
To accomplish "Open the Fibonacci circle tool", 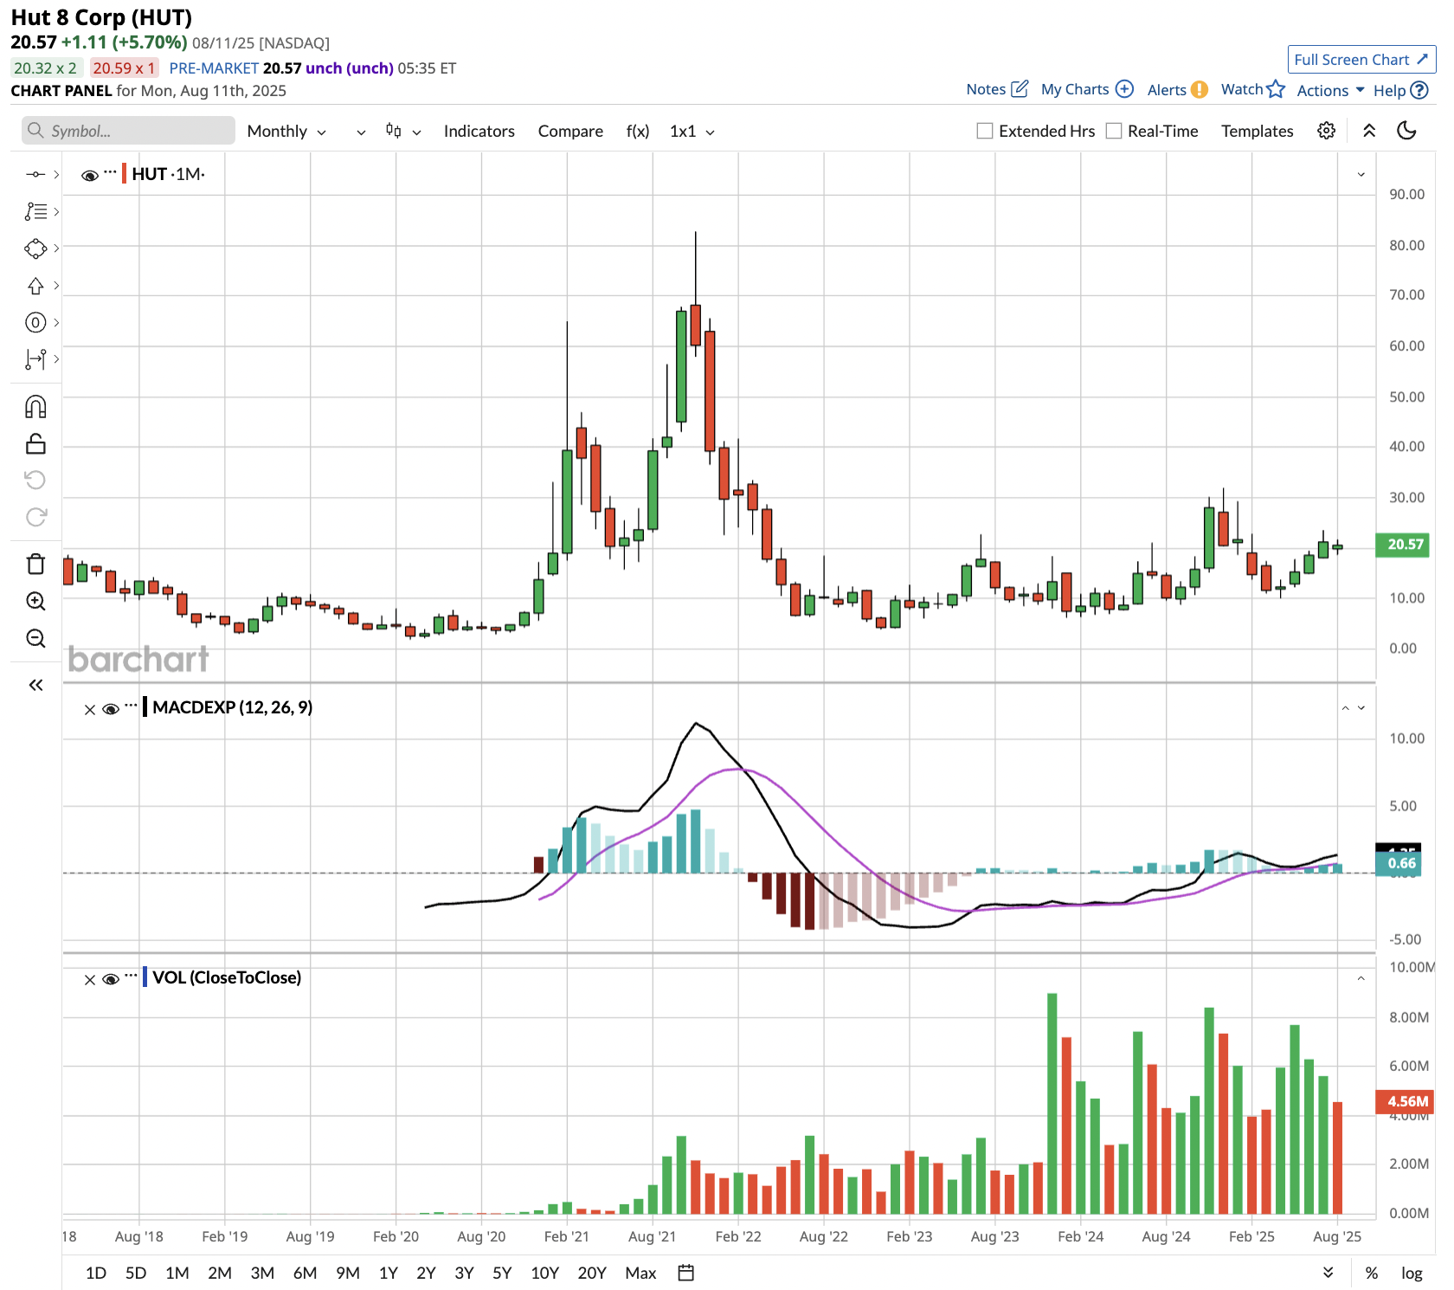I will [x=35, y=323].
